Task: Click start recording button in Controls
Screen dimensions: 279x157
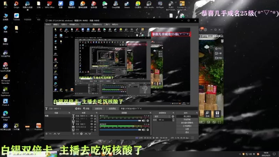Action: pyautogui.click(x=187, y=120)
